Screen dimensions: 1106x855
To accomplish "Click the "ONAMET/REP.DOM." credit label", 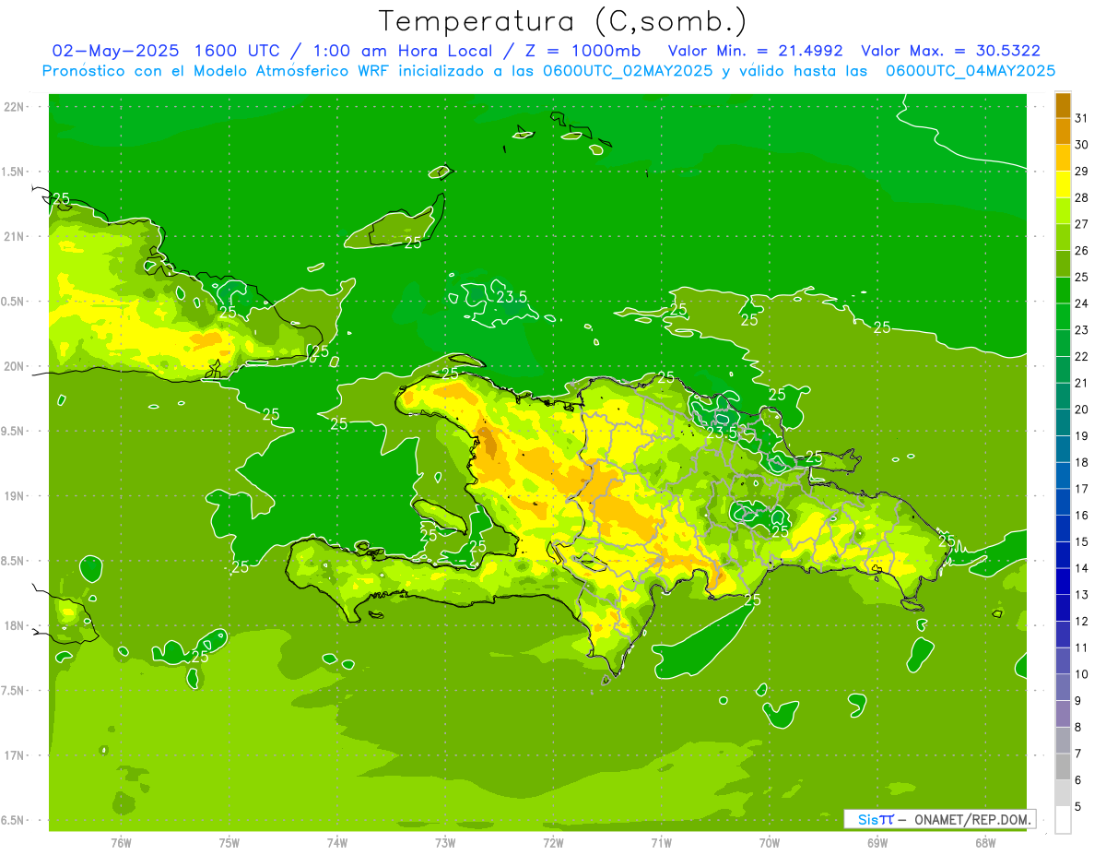I will [x=972, y=819].
